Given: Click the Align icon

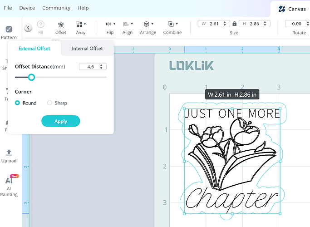Looking at the screenshot, I should point(126,24).
